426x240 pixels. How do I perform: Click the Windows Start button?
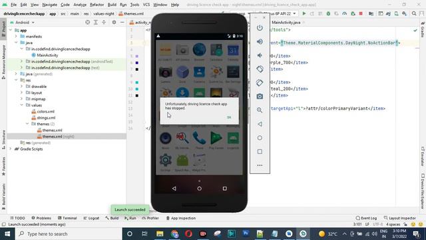pos(7,234)
